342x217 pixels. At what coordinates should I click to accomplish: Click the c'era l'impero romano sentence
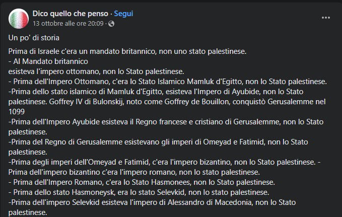(134, 172)
